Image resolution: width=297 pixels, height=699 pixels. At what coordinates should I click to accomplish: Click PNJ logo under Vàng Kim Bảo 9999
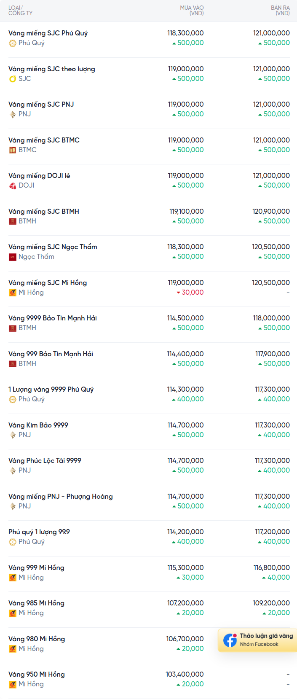coord(13,435)
